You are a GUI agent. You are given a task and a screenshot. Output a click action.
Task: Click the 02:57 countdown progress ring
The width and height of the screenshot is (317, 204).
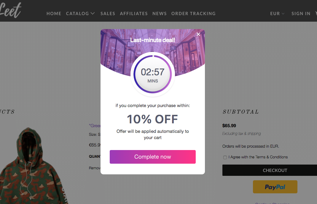click(x=152, y=74)
